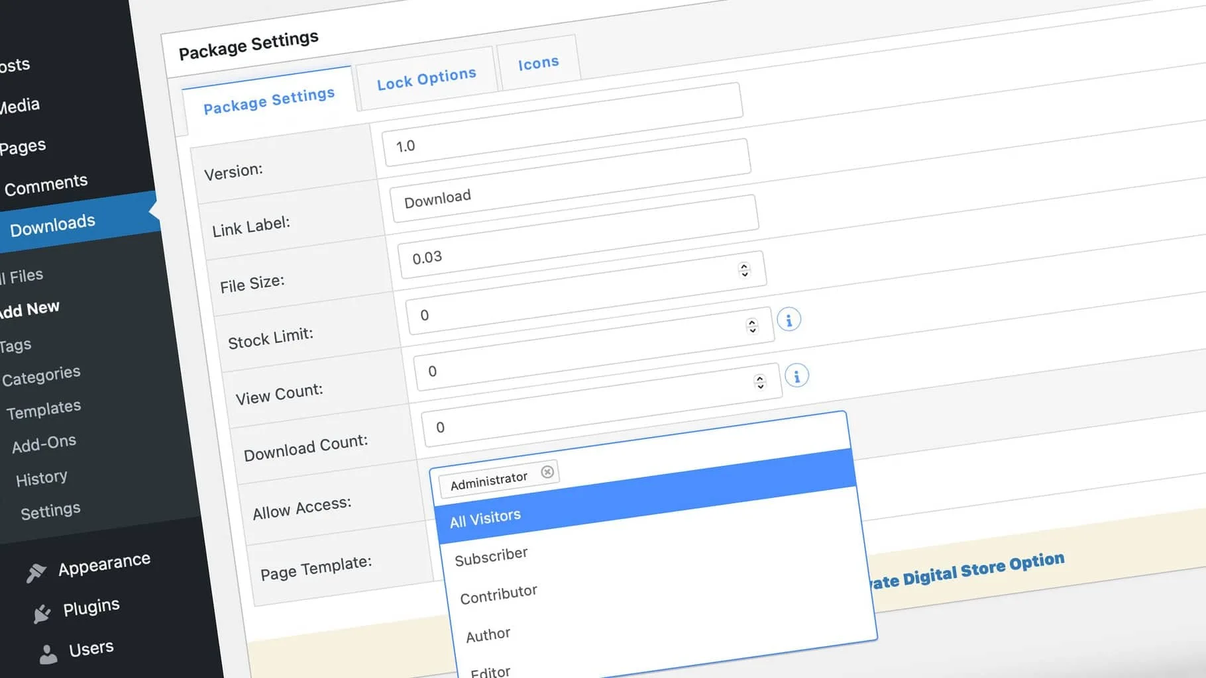Remove the Administrator access tag
The height and width of the screenshot is (678, 1206).
click(547, 471)
